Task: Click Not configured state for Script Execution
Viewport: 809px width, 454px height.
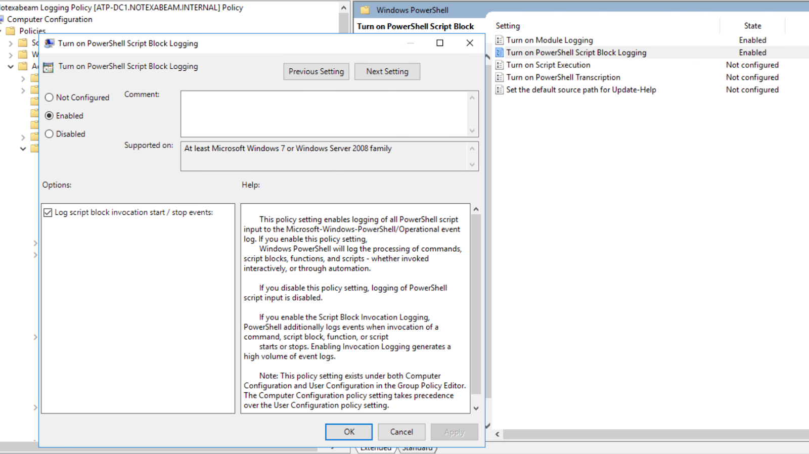Action: click(x=752, y=65)
